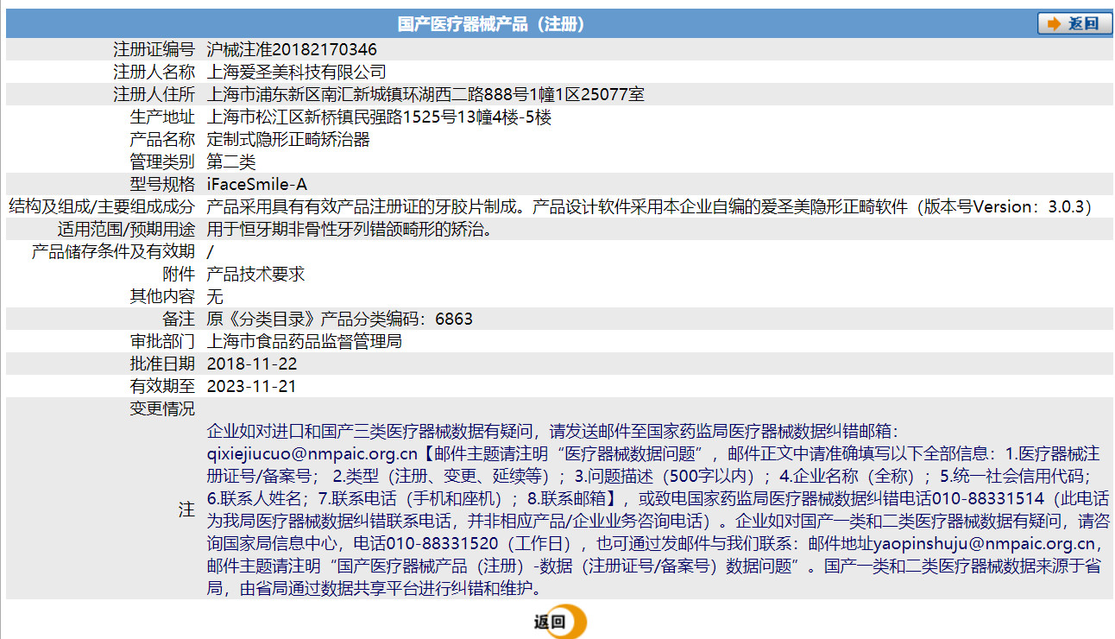This screenshot has height=639, width=1115.
Task: Click the label 审批部门
Action: (x=162, y=342)
